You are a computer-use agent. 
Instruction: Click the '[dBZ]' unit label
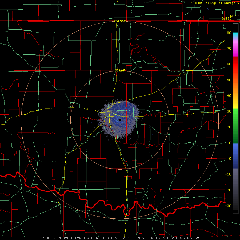[226, 19]
